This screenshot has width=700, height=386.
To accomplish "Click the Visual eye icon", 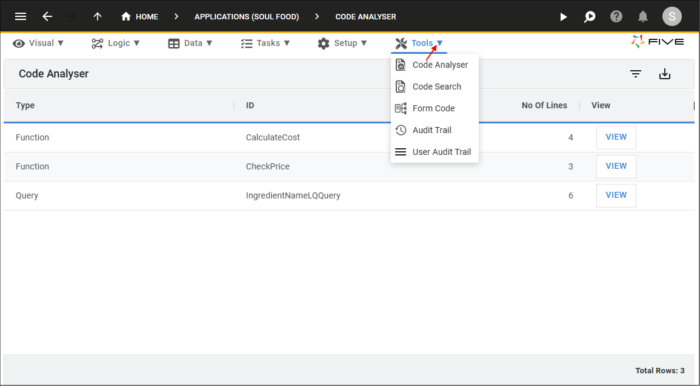I will pyautogui.click(x=19, y=43).
